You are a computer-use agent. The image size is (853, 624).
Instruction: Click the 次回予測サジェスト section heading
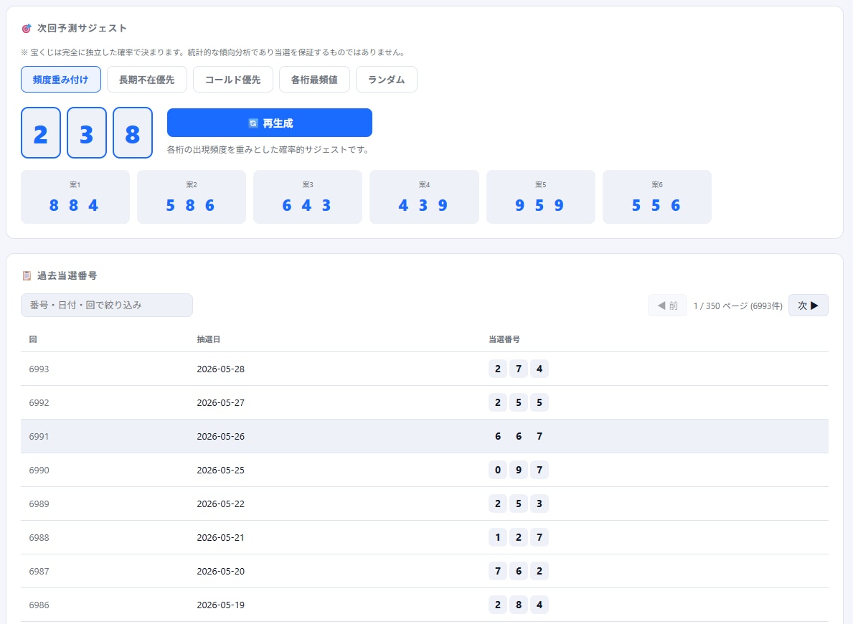click(83, 28)
